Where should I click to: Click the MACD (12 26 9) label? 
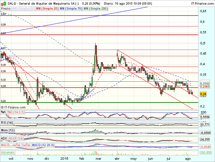(x=43, y=145)
